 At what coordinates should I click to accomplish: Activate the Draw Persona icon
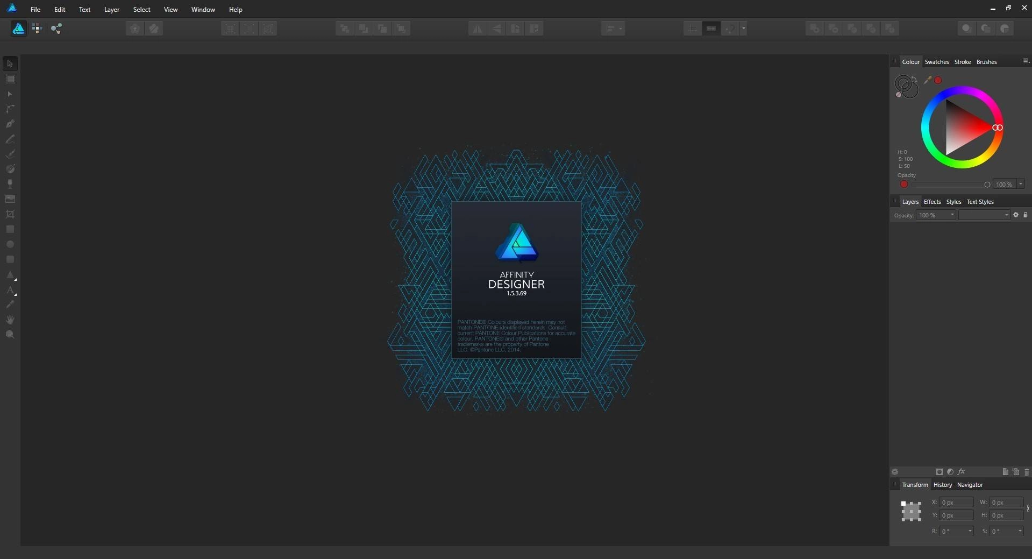coord(18,29)
